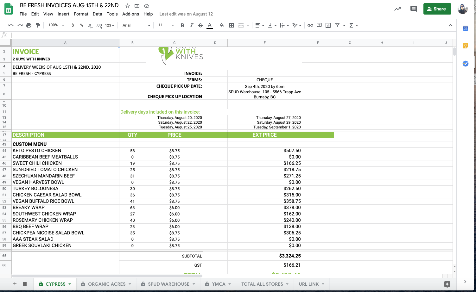Expand the Arial font dropdown

(x=136, y=25)
